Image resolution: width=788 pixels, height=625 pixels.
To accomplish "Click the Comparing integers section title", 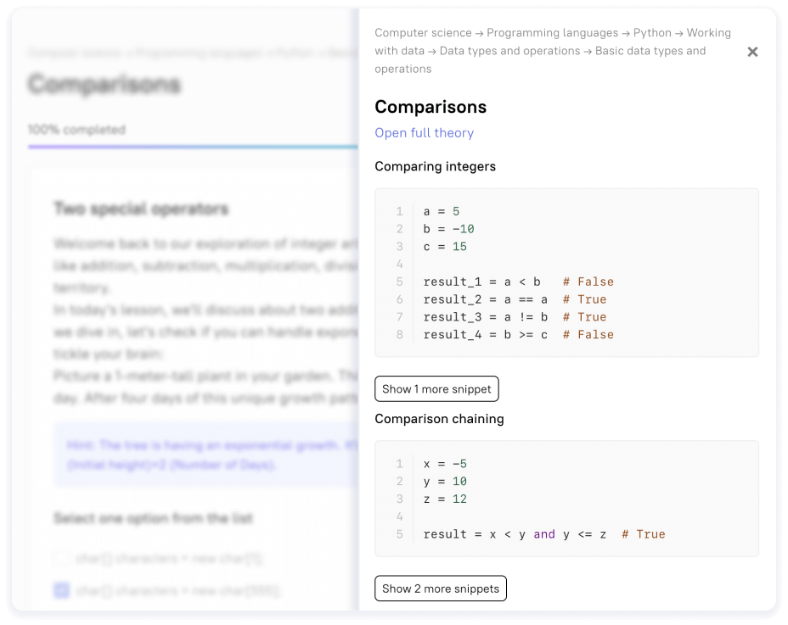I will click(435, 166).
